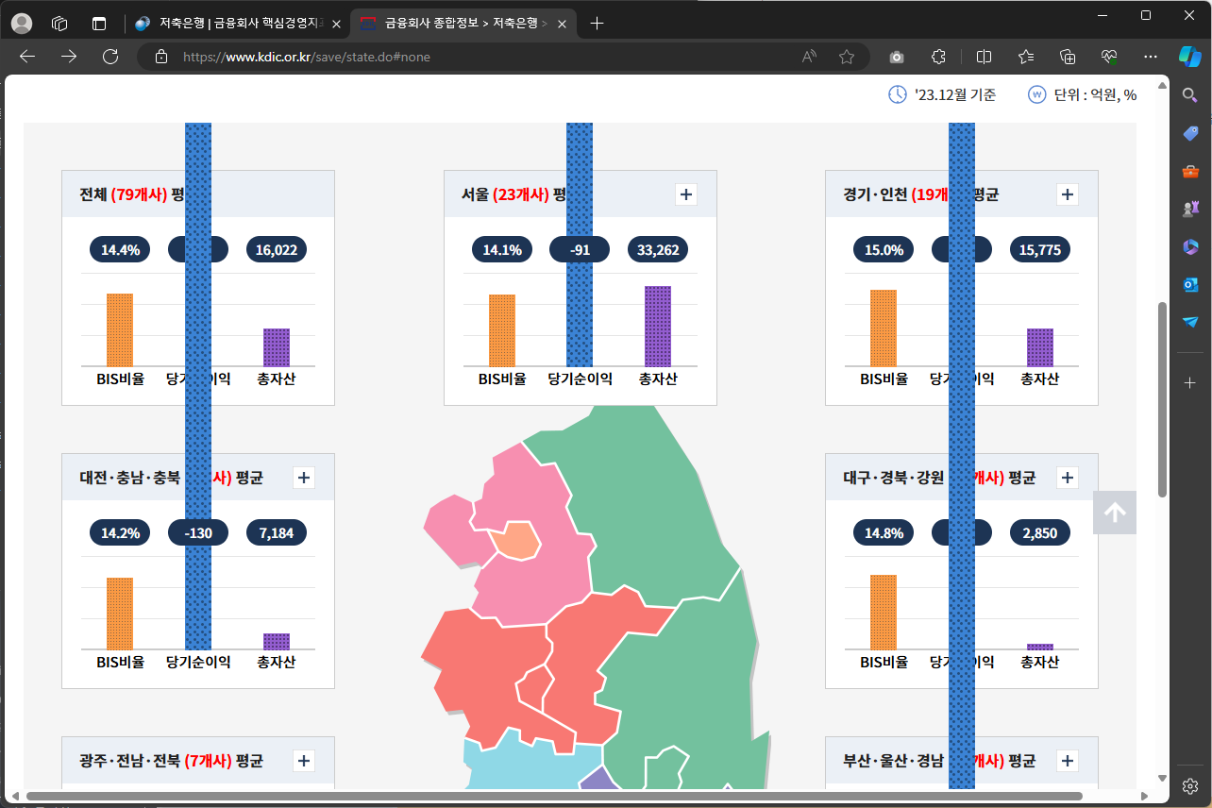
Task: Expand the 대구·경북·강원 card plus
Action: click(1068, 478)
